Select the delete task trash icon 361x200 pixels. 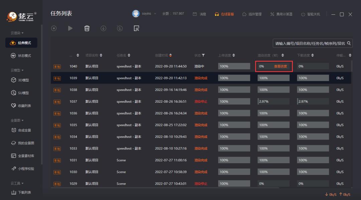87,28
